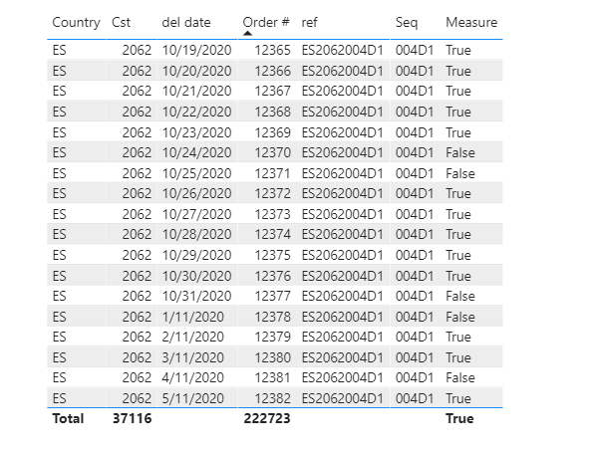
Task: Select the date 1/11/2020
Action: click(x=192, y=317)
